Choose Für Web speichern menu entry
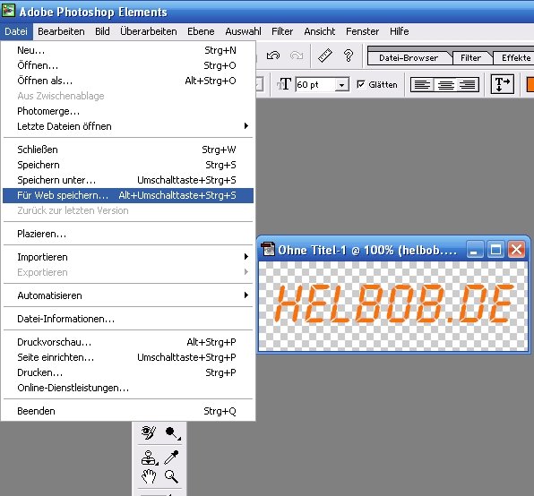 coord(128,195)
